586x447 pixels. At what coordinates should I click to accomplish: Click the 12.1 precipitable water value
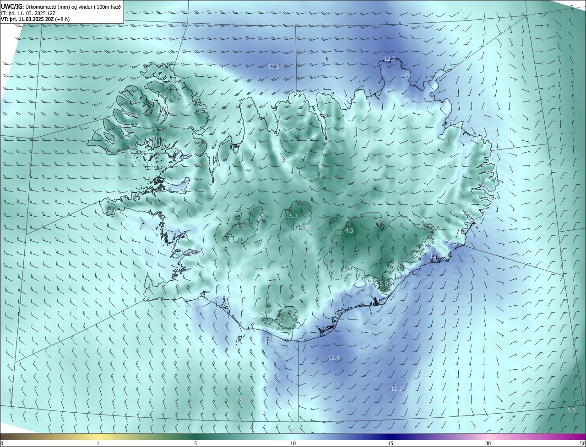pos(273,66)
